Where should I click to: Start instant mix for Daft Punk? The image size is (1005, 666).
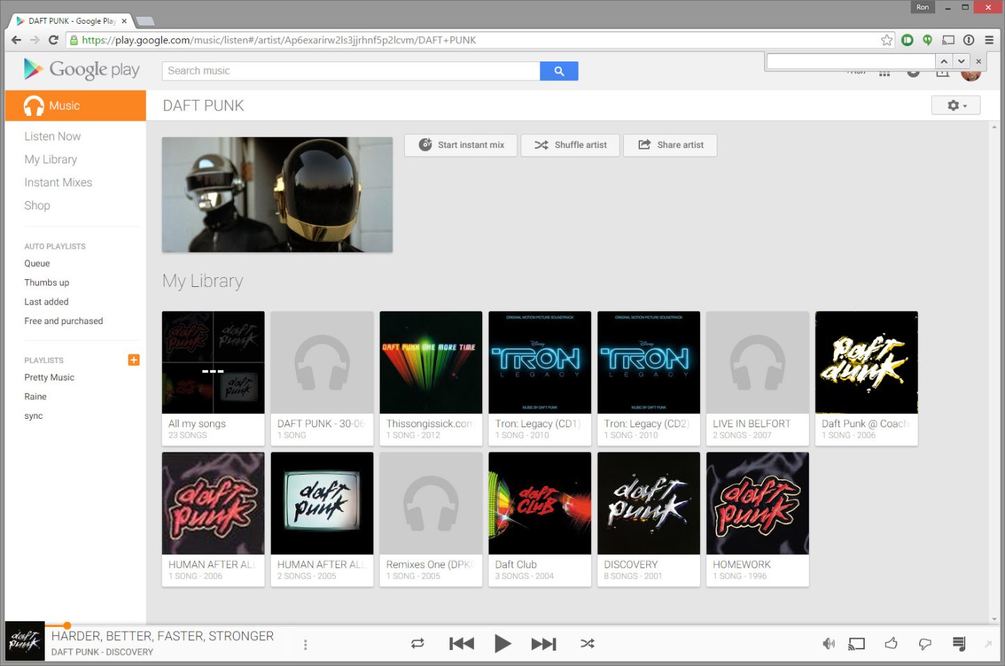coord(461,145)
